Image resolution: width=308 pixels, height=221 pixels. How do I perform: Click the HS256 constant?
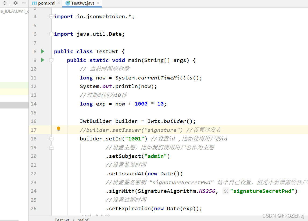click(x=207, y=191)
